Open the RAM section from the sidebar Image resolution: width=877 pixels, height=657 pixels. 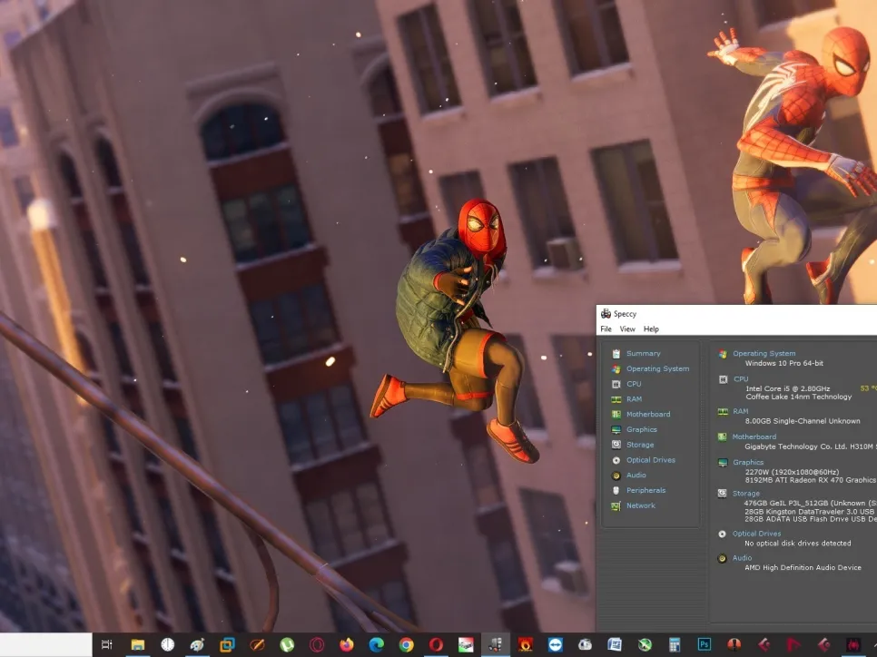tap(633, 399)
